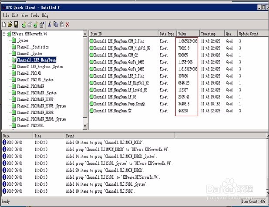This screenshot has height=207, width=269.
Task: Select Channel1.PLC1MAIN_ERROR group
Action: [35, 112]
